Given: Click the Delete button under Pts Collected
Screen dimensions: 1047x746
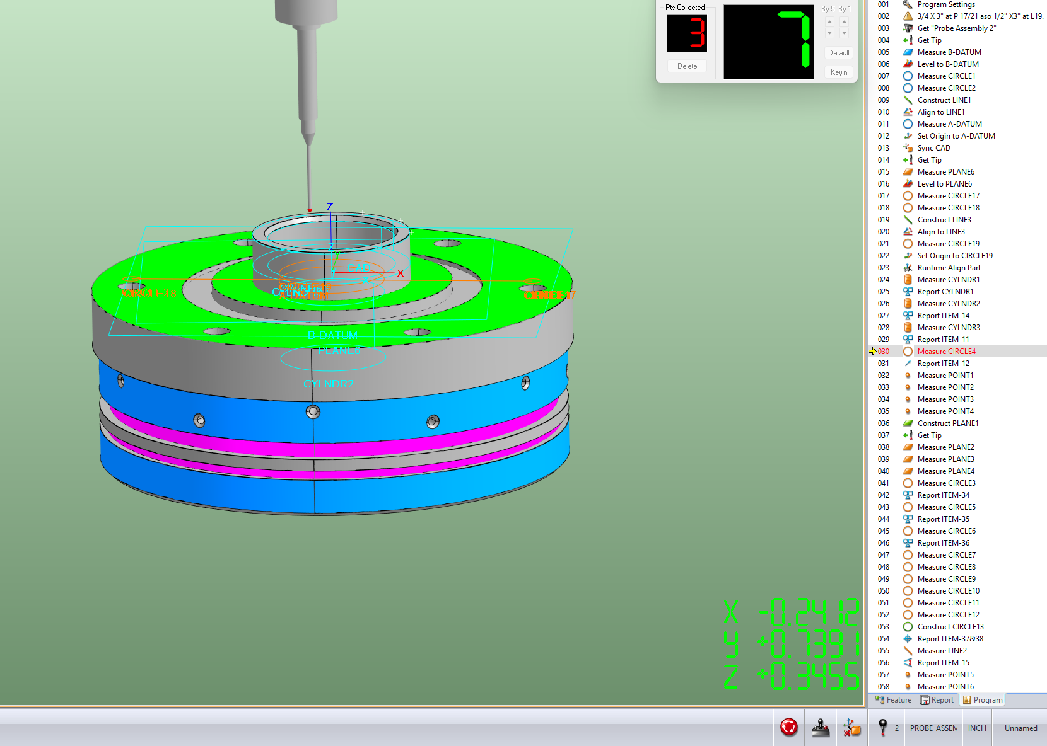Looking at the screenshot, I should (x=687, y=66).
